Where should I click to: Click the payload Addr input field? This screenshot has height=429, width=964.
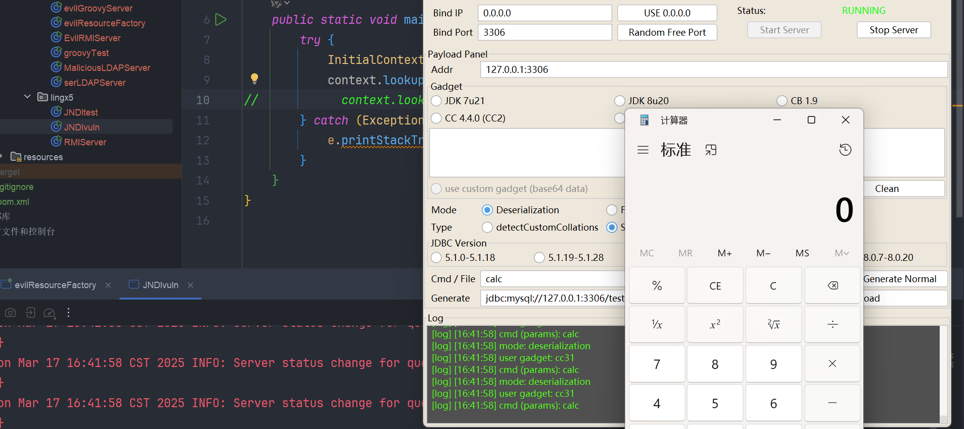(x=714, y=69)
